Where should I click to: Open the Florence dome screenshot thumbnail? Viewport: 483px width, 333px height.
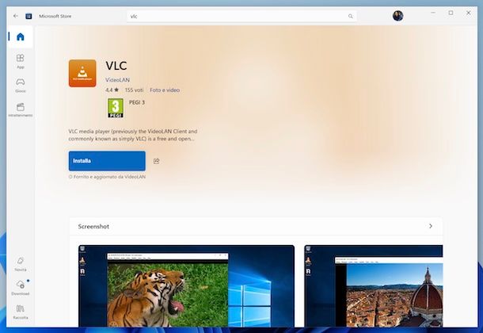[x=374, y=285]
